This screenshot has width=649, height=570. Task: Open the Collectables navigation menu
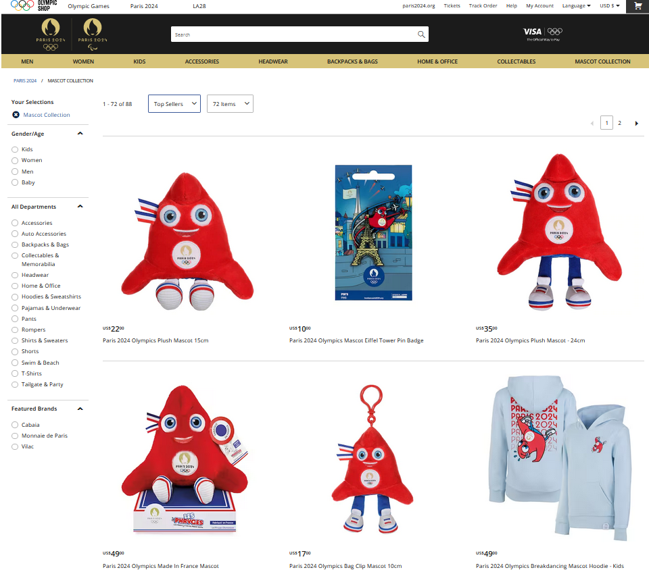(x=516, y=61)
